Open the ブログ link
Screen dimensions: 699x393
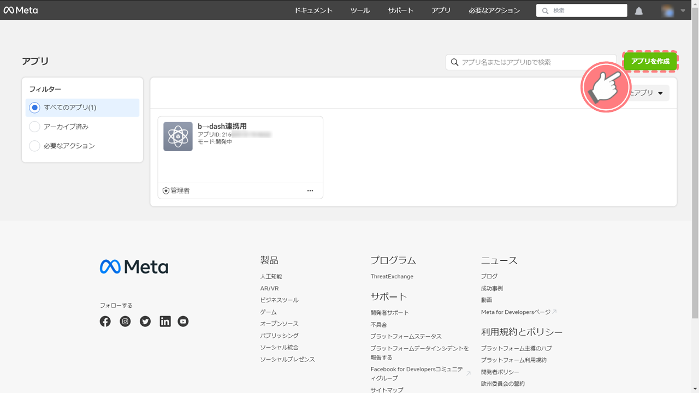[489, 277]
